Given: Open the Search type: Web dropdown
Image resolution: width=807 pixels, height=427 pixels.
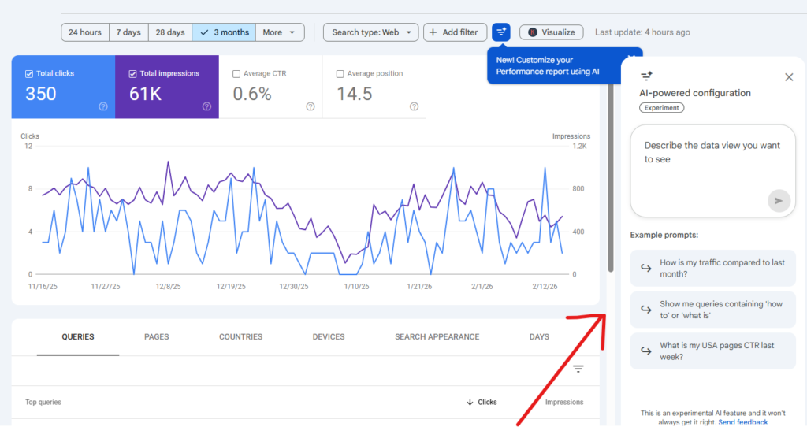Looking at the screenshot, I should 370,32.
